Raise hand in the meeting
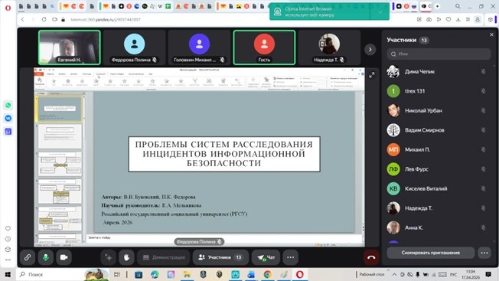Screen dimensions: 499x281 [126, 257]
